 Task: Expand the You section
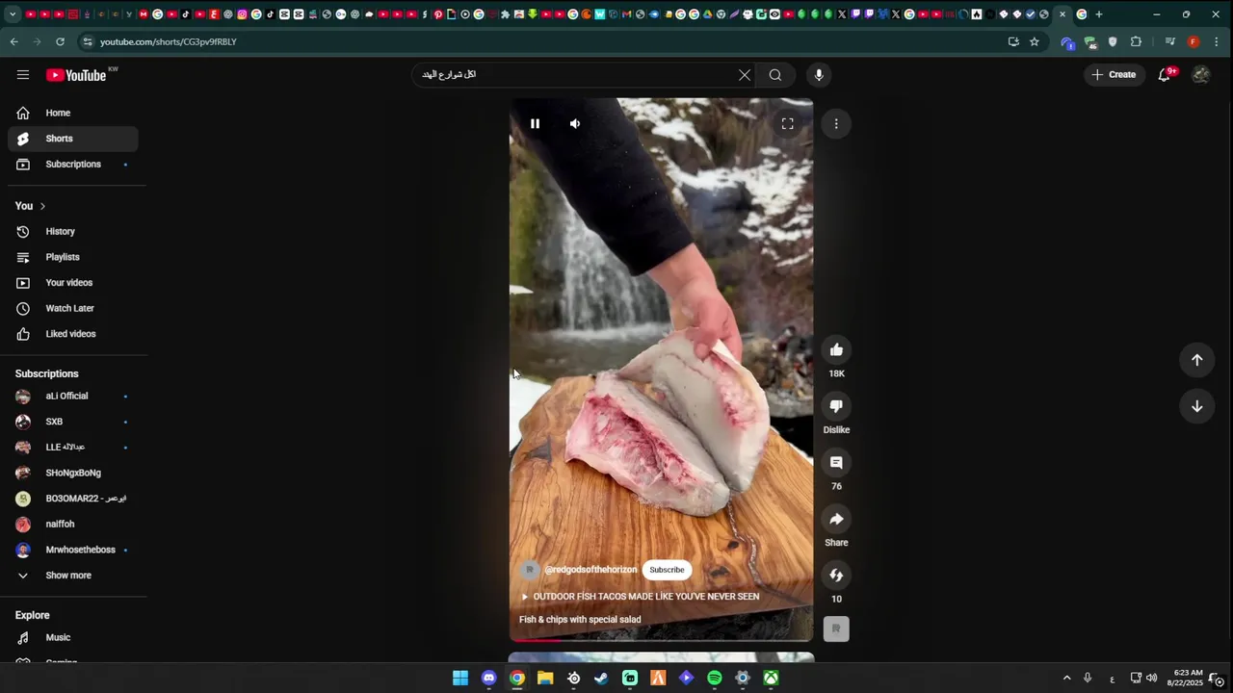(x=31, y=206)
